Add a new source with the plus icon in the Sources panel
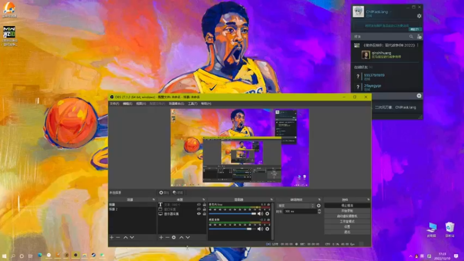 [x=161, y=237]
